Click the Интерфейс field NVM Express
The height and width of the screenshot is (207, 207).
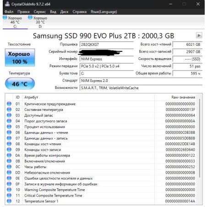pos(107,59)
